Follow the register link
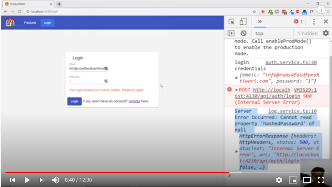 click(x=134, y=101)
